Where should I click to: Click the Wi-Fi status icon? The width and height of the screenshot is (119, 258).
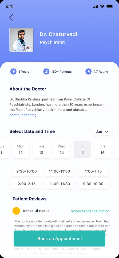pyautogui.click(x=102, y=6)
